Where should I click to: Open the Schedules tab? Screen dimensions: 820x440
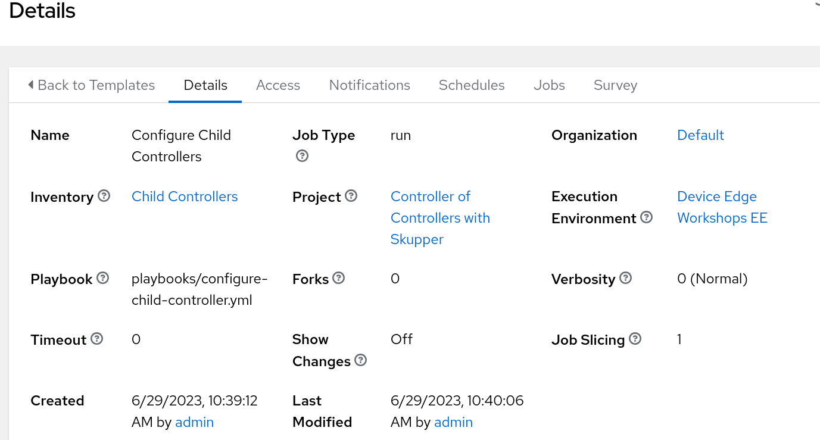472,85
